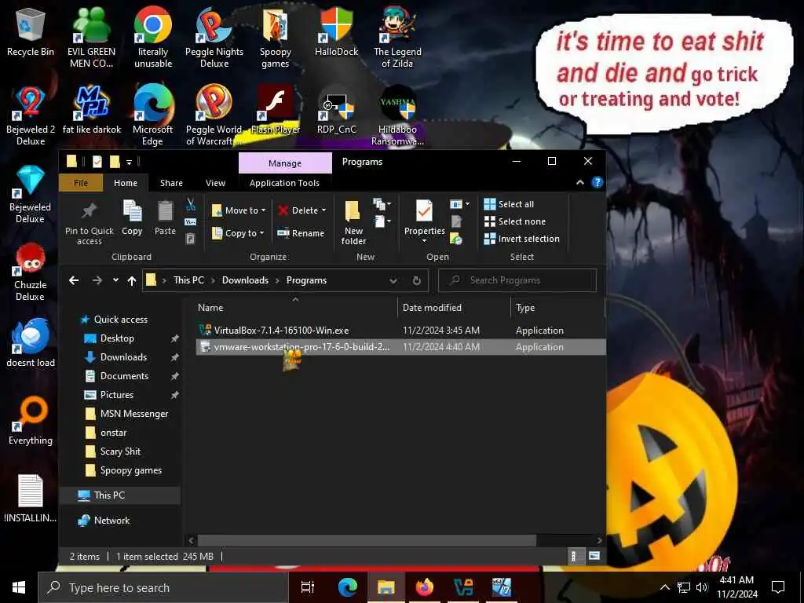
Task: Launch Flash Player desktop shortcut
Action: [276, 110]
